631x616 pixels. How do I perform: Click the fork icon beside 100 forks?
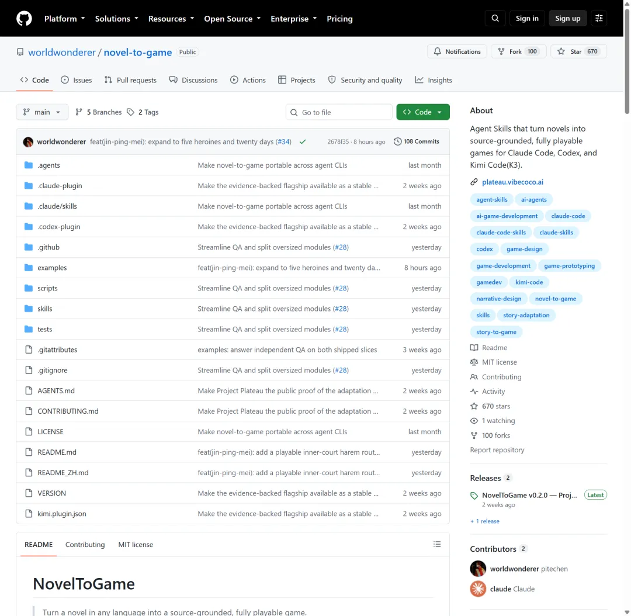click(x=474, y=435)
